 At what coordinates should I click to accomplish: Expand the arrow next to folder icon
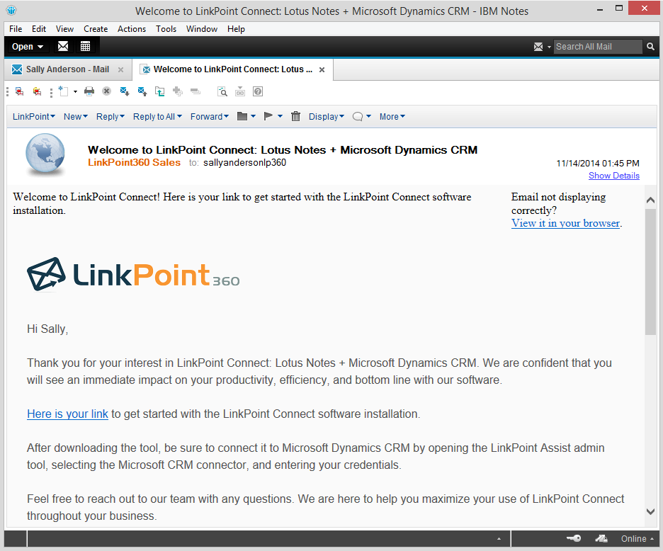(254, 116)
